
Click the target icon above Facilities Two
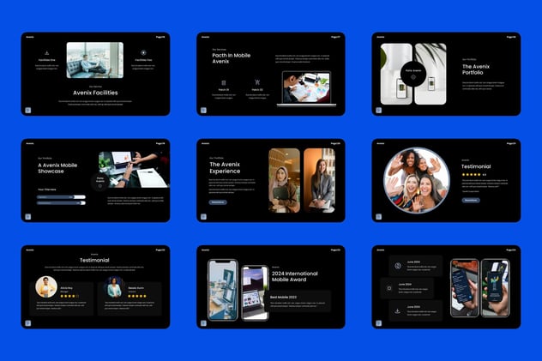(143, 53)
